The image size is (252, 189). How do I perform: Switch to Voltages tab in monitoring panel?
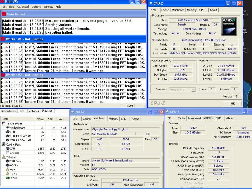(34, 111)
